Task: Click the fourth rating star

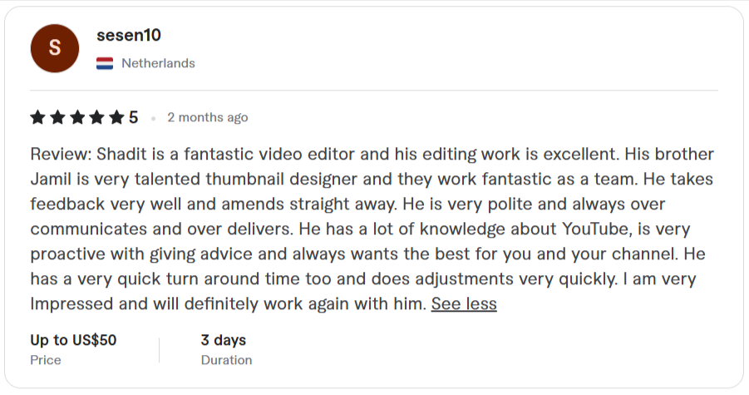Action: coord(97,117)
